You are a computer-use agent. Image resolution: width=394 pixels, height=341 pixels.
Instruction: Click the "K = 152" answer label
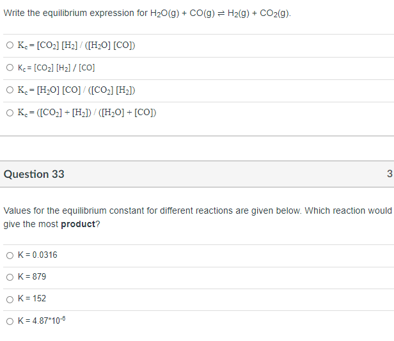tap(32, 299)
